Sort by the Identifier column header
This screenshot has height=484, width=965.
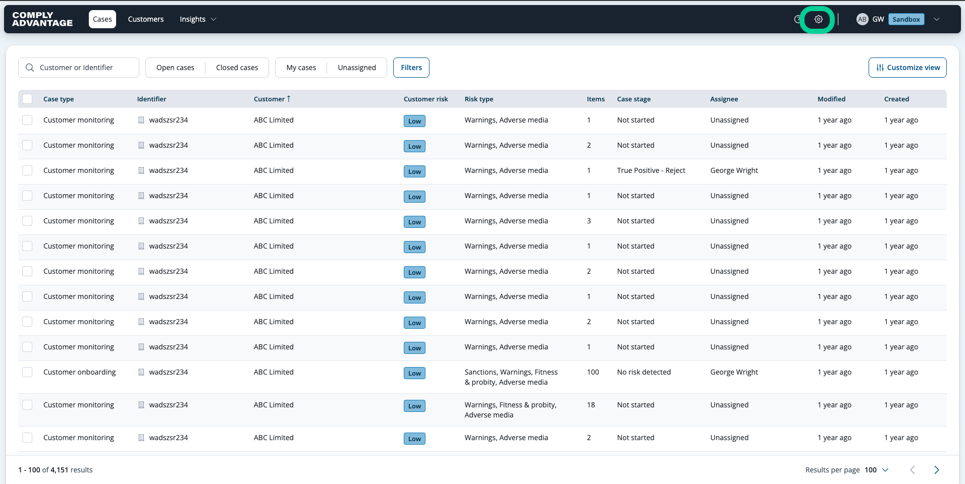click(151, 99)
